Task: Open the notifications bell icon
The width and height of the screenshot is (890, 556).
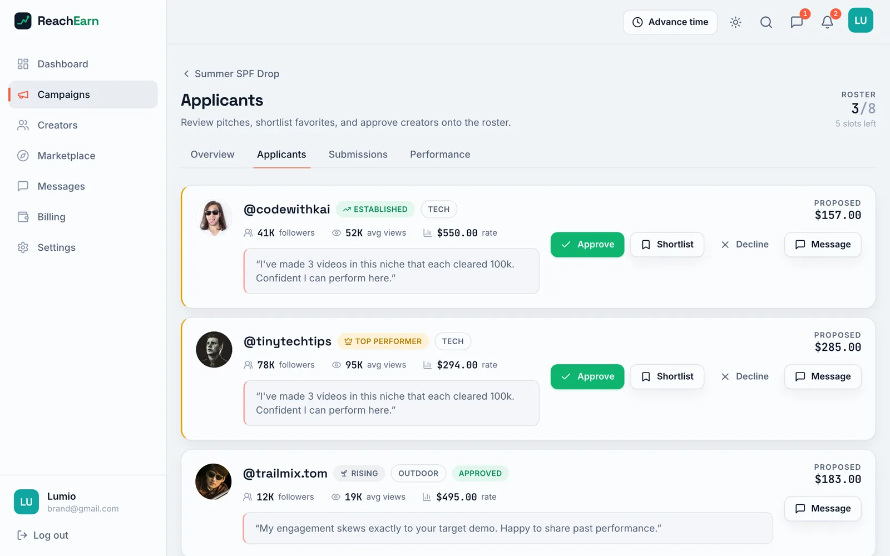Action: [x=827, y=22]
